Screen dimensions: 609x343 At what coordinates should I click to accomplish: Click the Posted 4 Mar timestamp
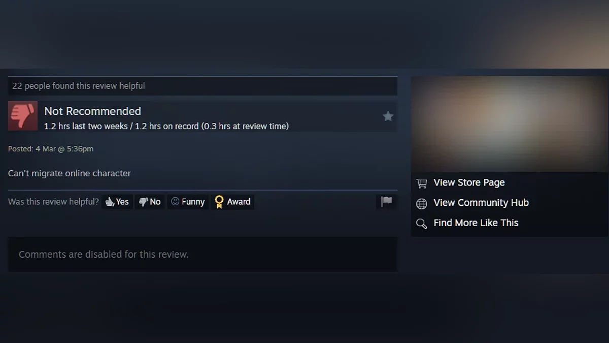tap(51, 149)
